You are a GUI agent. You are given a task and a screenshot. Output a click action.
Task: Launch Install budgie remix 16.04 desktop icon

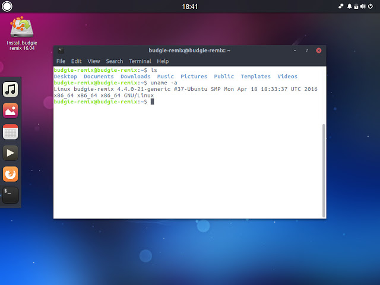point(22,33)
